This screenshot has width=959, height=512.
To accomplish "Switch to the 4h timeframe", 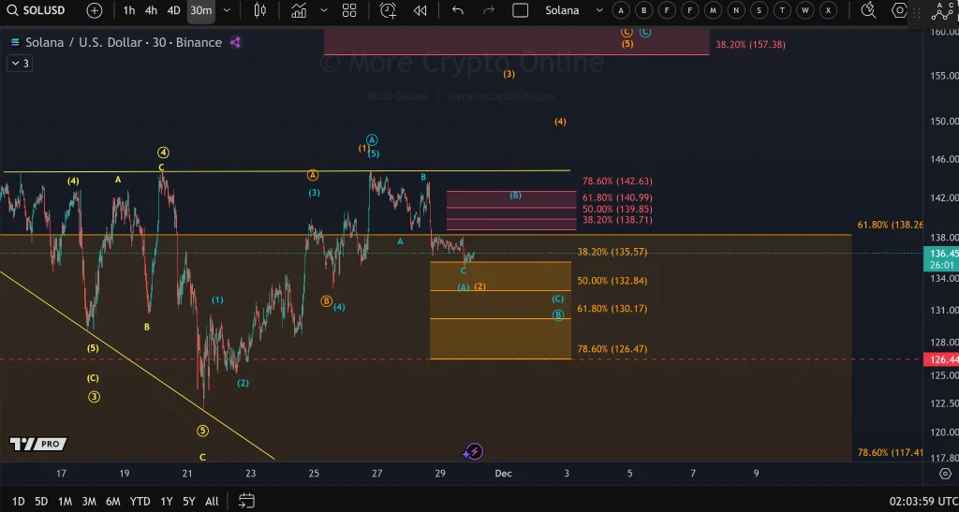I will click(151, 10).
